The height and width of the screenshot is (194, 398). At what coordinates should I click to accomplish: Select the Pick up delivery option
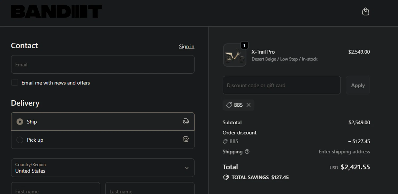tap(103, 140)
